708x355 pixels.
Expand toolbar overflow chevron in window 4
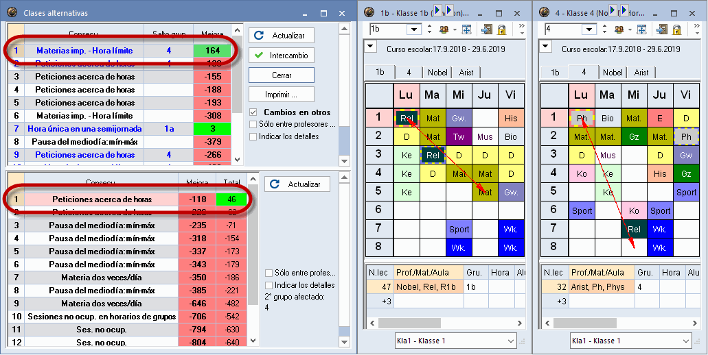click(698, 26)
